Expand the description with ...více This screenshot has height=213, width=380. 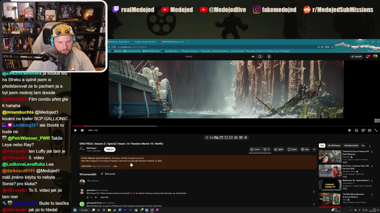pos(115,166)
